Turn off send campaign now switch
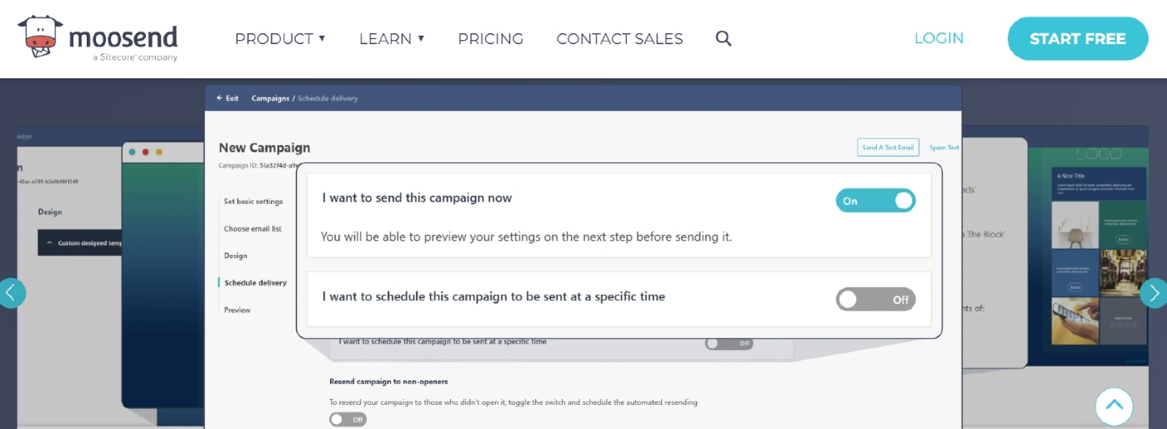 tap(875, 201)
